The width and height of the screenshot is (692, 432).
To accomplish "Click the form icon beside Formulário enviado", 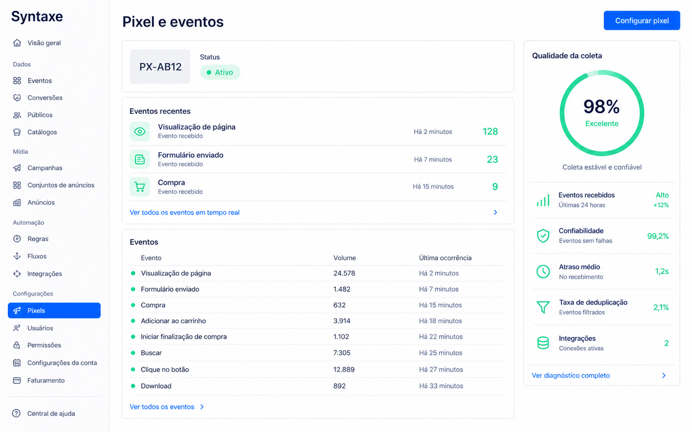I will tap(140, 159).
